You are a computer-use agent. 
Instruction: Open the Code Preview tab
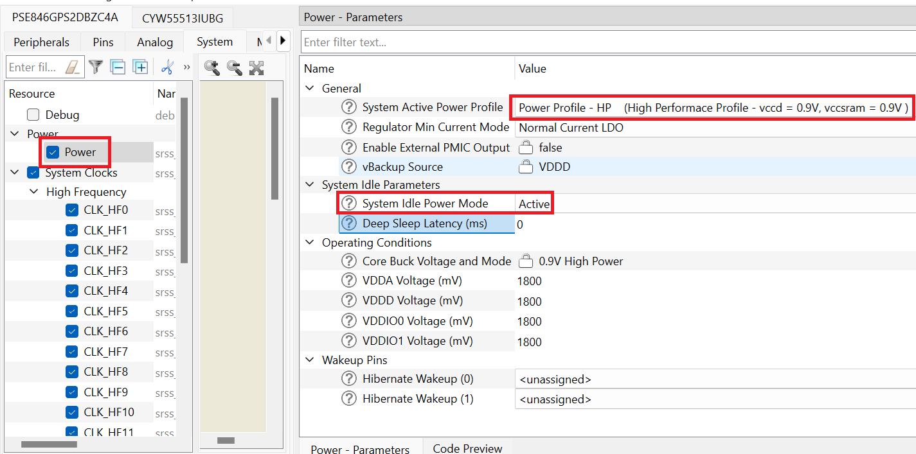467,448
